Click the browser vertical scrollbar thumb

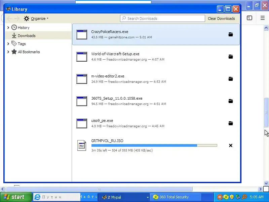[x=266, y=112]
